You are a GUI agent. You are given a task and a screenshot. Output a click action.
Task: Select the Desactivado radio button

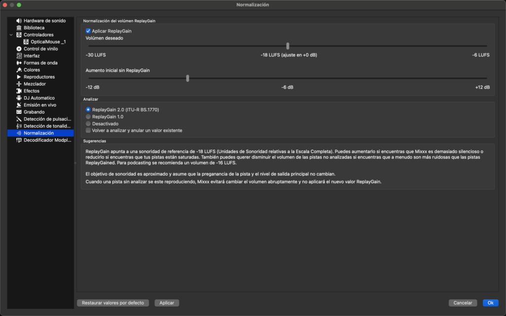(x=88, y=124)
